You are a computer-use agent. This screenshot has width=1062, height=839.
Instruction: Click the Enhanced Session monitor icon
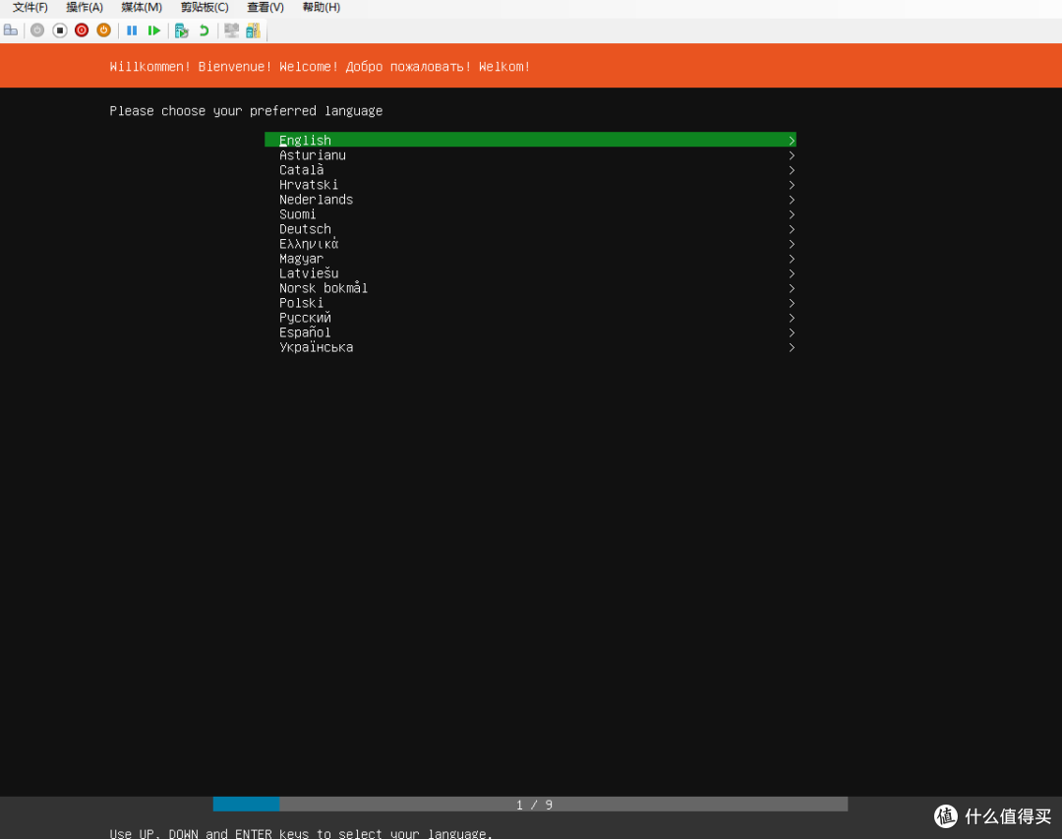click(231, 30)
